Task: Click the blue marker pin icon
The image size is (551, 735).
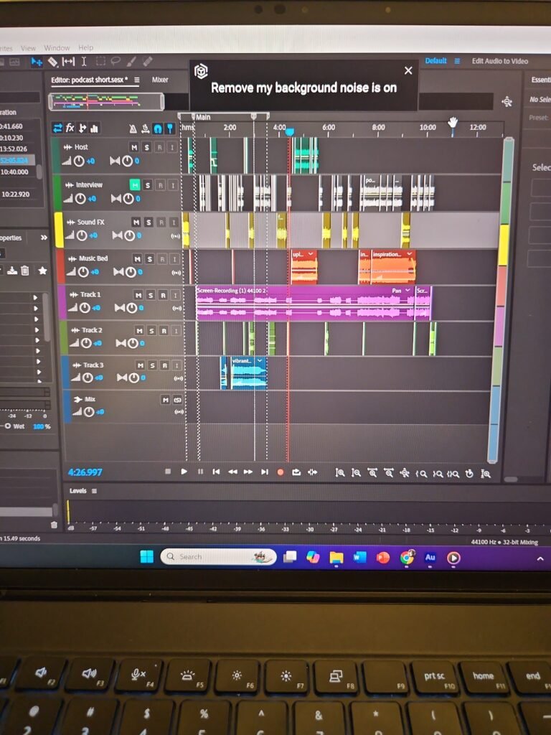Action: (169, 128)
